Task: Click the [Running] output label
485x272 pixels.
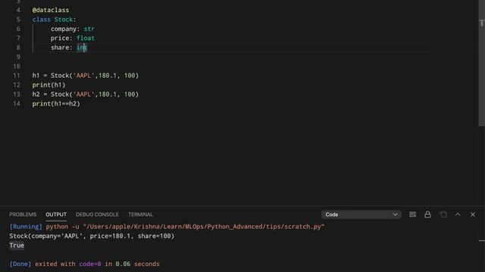Action: (26, 227)
